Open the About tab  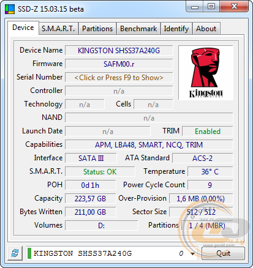point(206,29)
